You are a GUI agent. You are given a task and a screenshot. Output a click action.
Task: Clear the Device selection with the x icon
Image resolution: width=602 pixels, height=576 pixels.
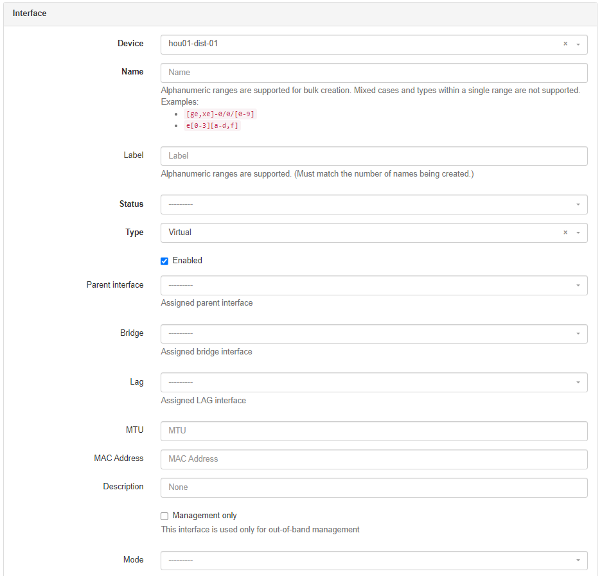pos(565,44)
